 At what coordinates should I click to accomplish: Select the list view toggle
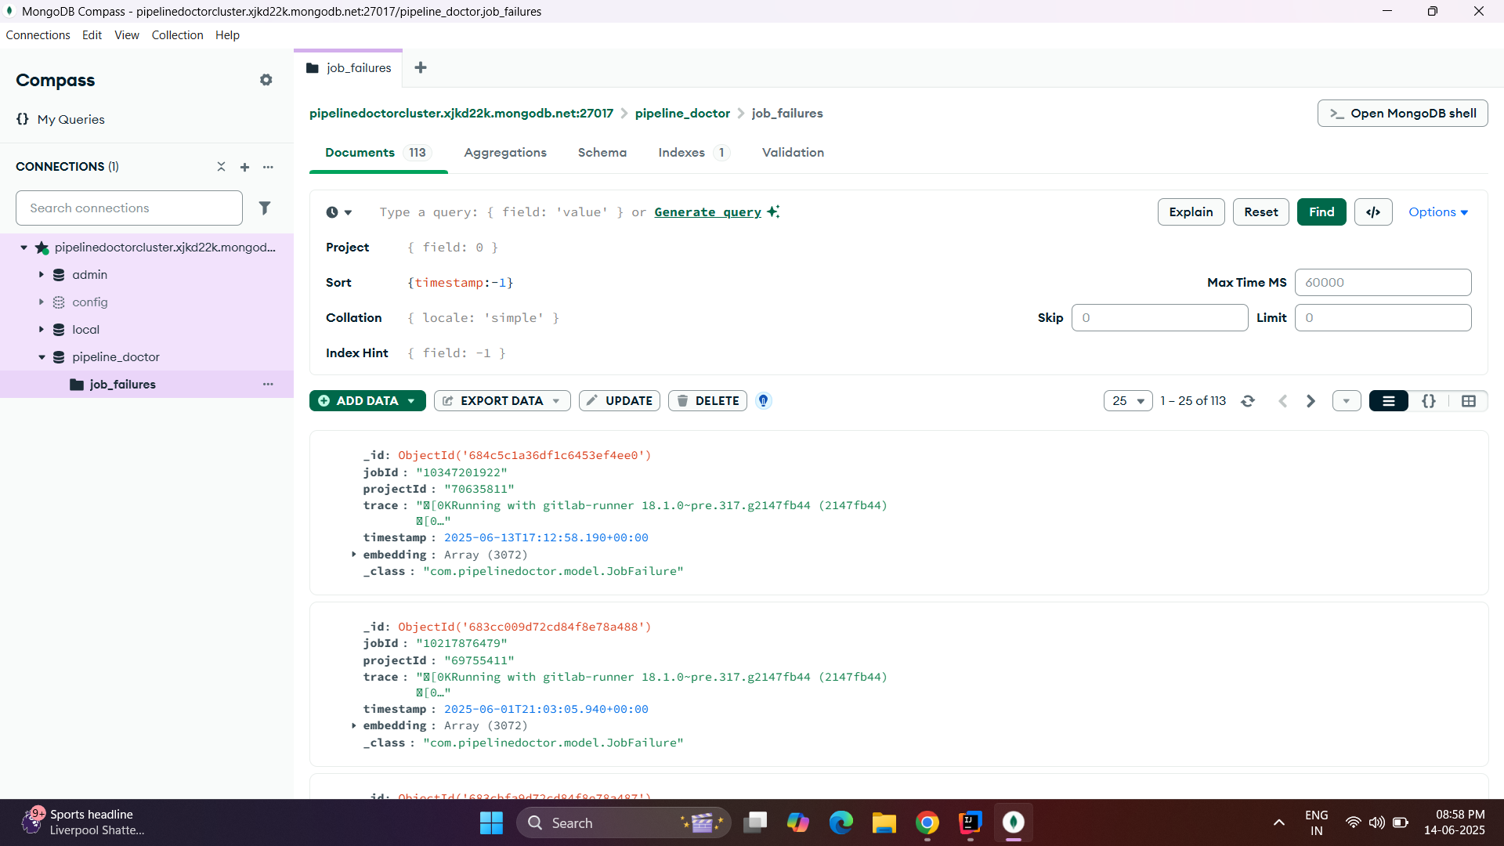click(x=1388, y=401)
